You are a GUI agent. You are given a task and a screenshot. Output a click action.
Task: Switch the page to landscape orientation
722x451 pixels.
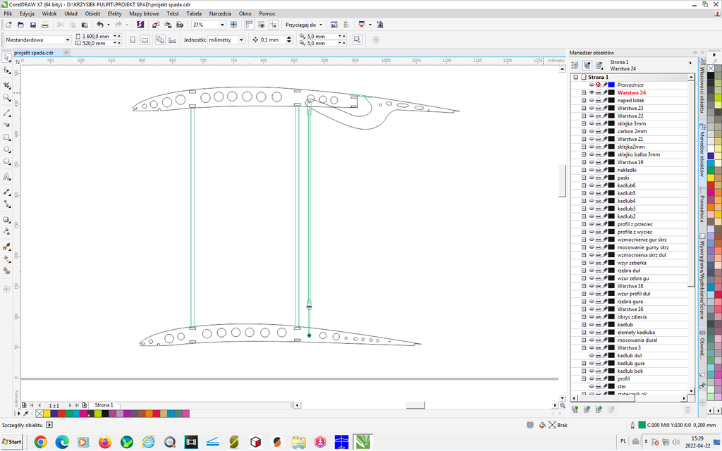145,40
